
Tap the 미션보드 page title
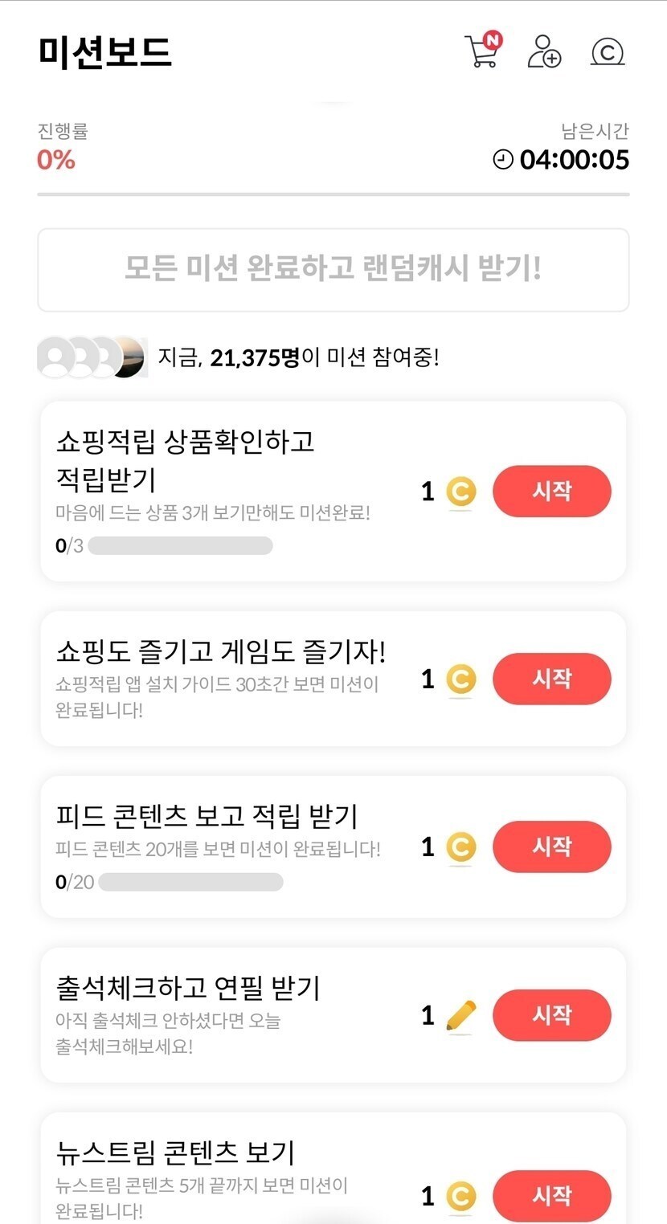click(105, 53)
